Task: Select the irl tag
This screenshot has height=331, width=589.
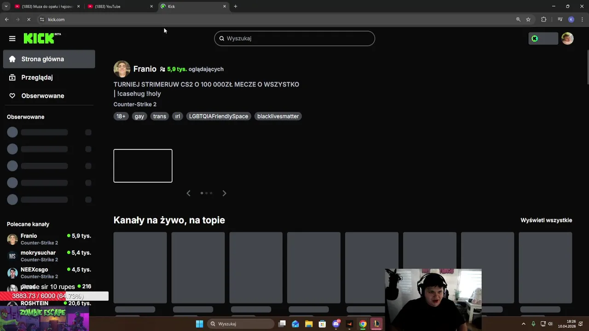Action: click(178, 116)
